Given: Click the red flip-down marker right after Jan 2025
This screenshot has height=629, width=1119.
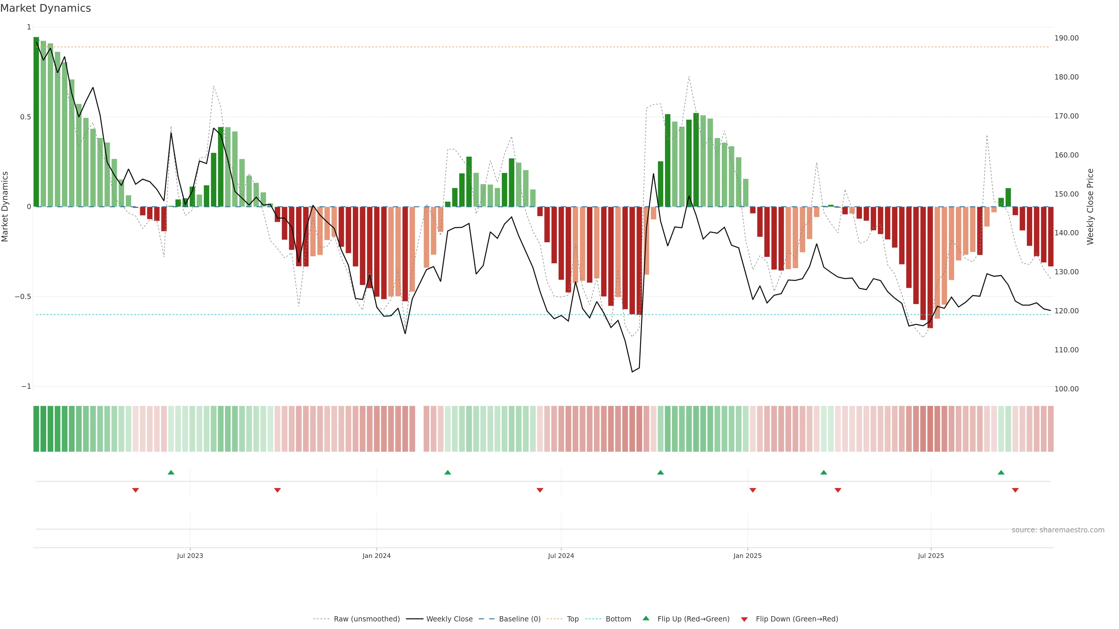Looking at the screenshot, I should click(753, 490).
